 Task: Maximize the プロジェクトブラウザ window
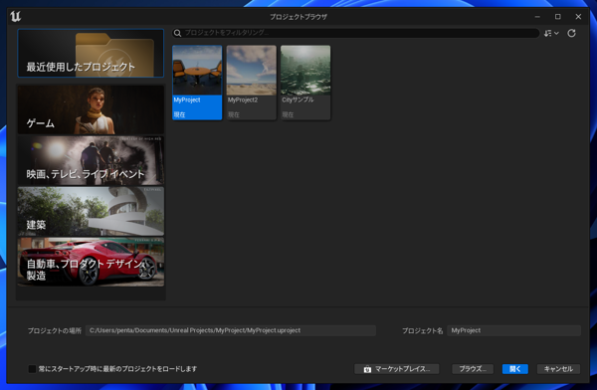point(558,17)
